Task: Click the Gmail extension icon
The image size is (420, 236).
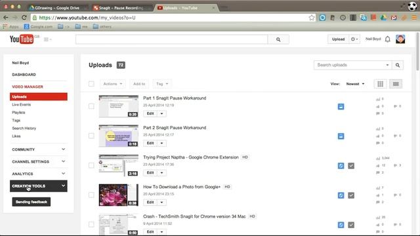Action: pyautogui.click(x=394, y=18)
